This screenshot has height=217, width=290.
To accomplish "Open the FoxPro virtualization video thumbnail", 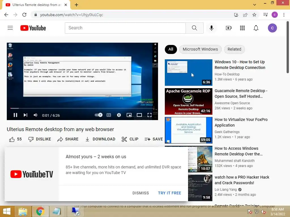I will click(188, 130).
